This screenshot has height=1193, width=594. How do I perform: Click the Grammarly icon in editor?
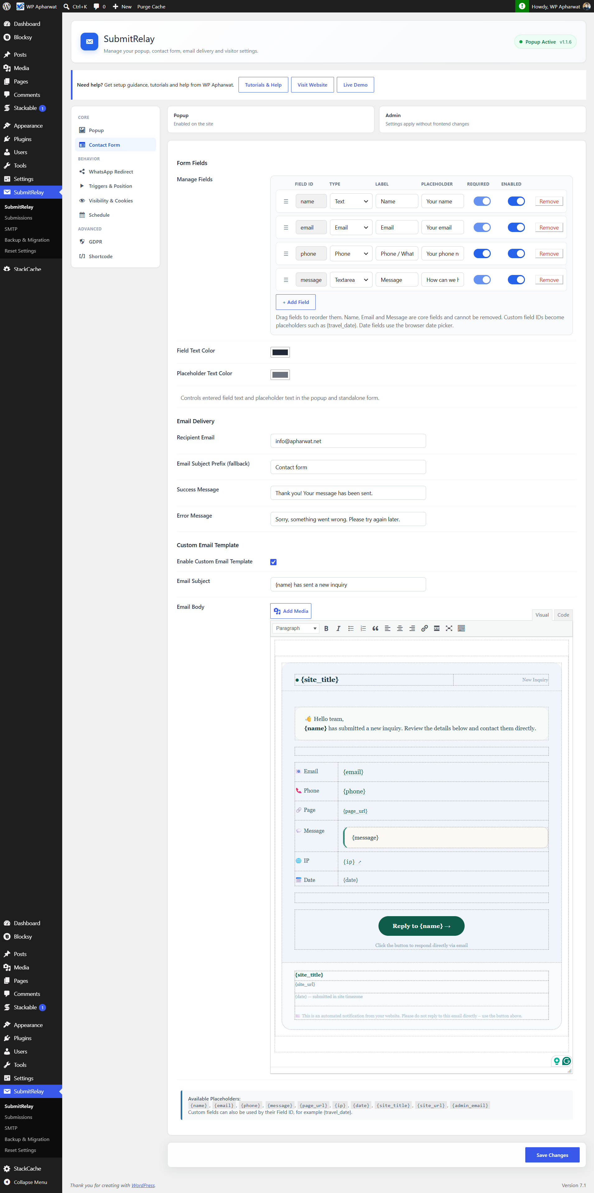(x=566, y=1061)
